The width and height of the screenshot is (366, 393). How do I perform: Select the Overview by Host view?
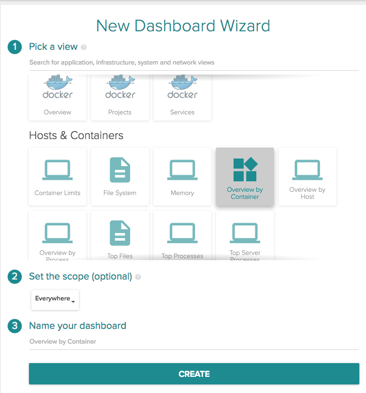[307, 177]
